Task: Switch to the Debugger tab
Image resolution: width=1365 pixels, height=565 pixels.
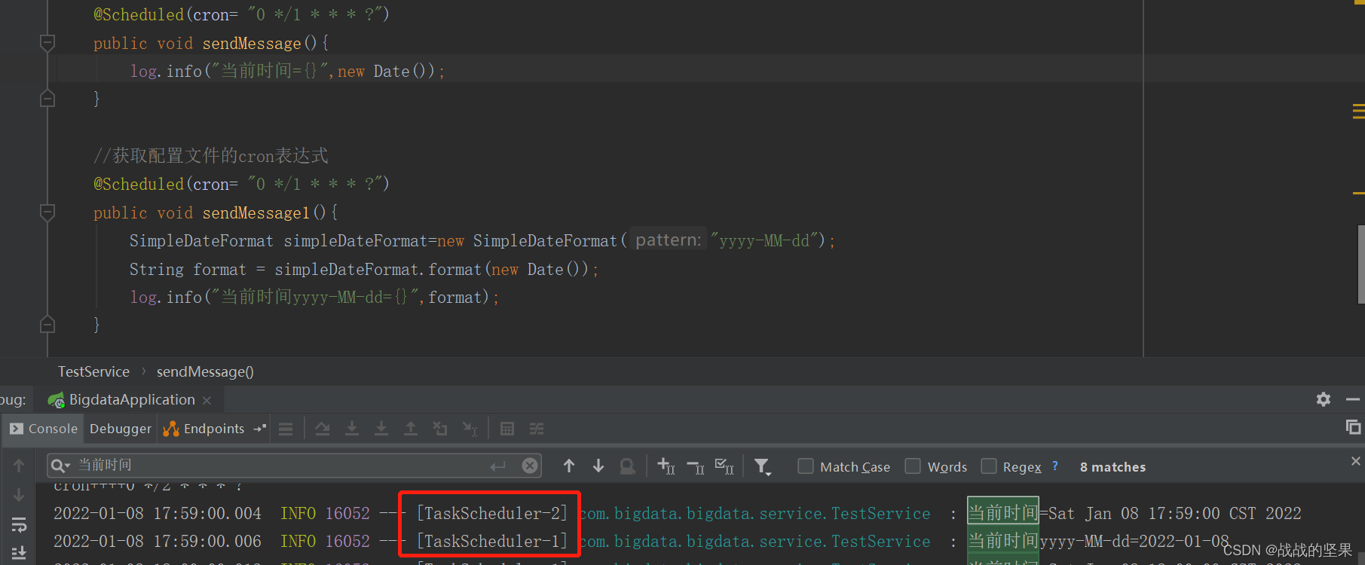Action: [x=121, y=429]
